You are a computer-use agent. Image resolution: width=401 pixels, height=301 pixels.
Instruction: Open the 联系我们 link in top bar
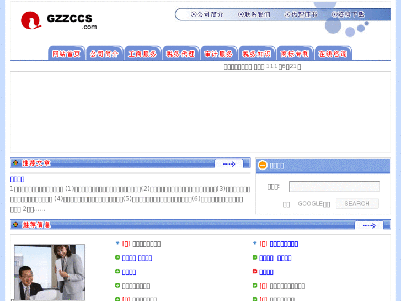[x=254, y=14]
